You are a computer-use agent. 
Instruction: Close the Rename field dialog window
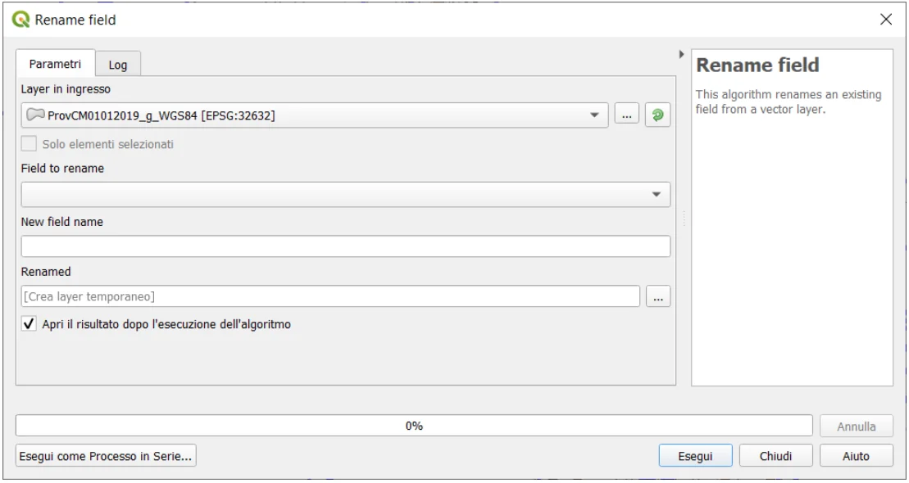[x=885, y=20]
